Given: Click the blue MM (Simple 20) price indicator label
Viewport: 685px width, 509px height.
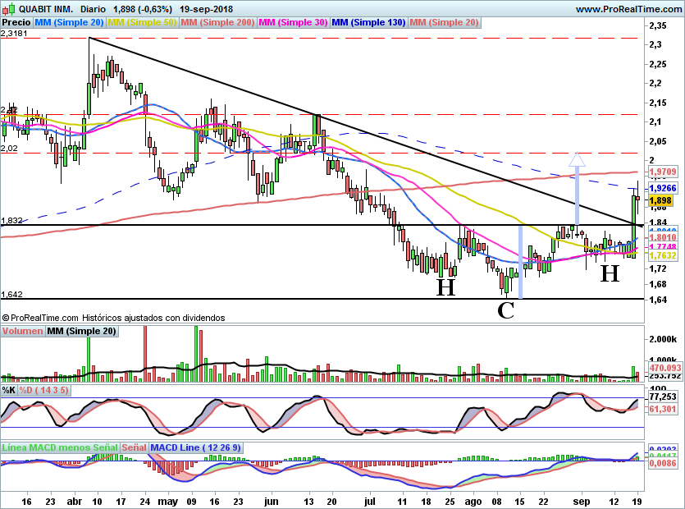Looking at the screenshot, I should [70, 23].
